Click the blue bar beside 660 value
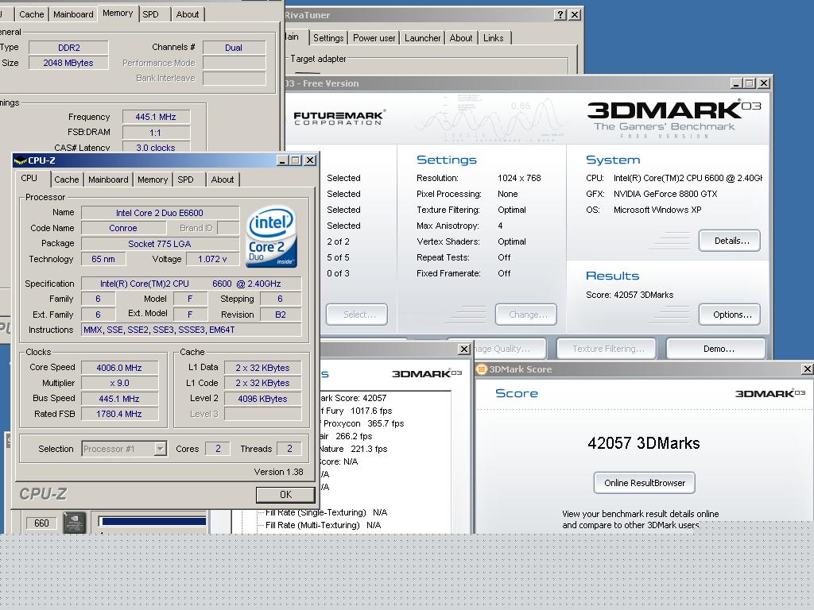The width and height of the screenshot is (814, 610). click(x=153, y=521)
